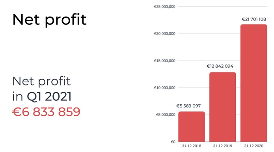This screenshot has height=152, width=274.
Task: Select the €5 569 097 data label
Action: (188, 106)
